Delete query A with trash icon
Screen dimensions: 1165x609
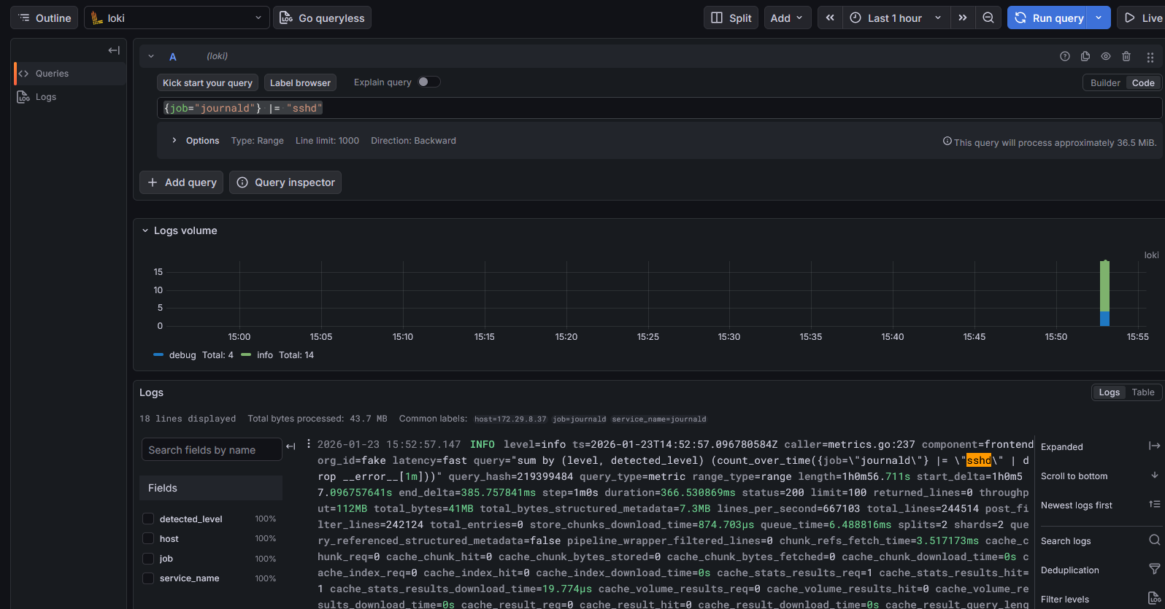coord(1126,57)
